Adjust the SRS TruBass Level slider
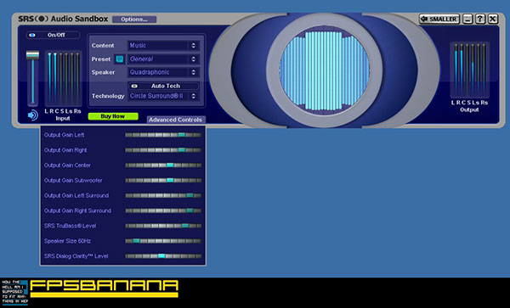 (163, 226)
